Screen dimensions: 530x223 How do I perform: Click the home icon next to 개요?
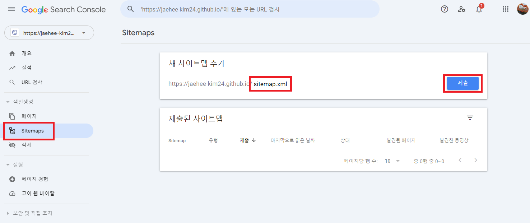(12, 54)
